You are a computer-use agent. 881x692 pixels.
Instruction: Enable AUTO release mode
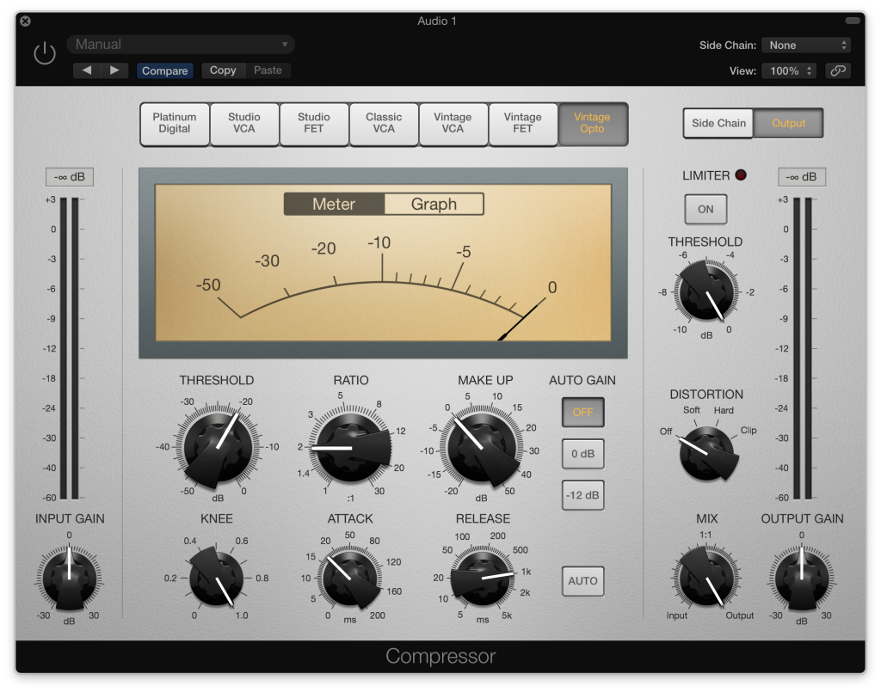(x=582, y=581)
